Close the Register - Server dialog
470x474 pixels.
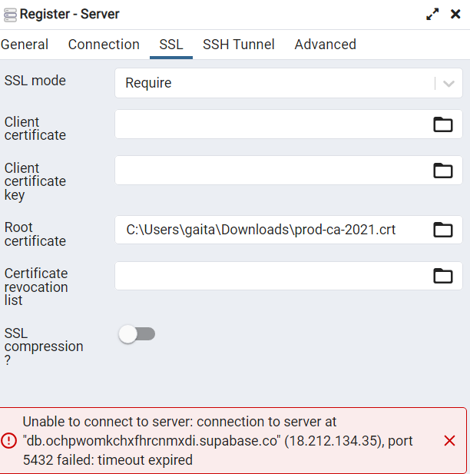pos(455,14)
